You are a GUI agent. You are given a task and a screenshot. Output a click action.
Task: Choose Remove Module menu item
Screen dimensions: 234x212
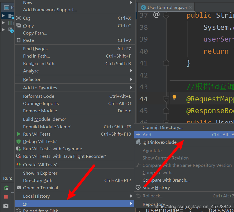(75, 111)
